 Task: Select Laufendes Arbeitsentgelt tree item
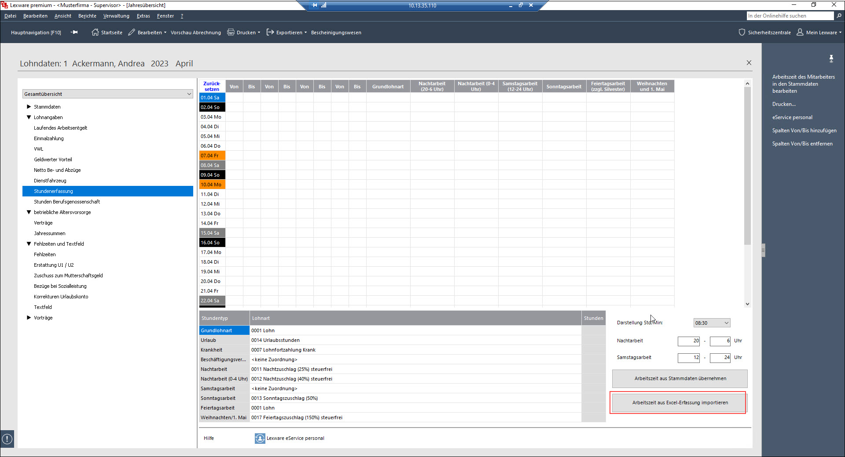pos(61,128)
